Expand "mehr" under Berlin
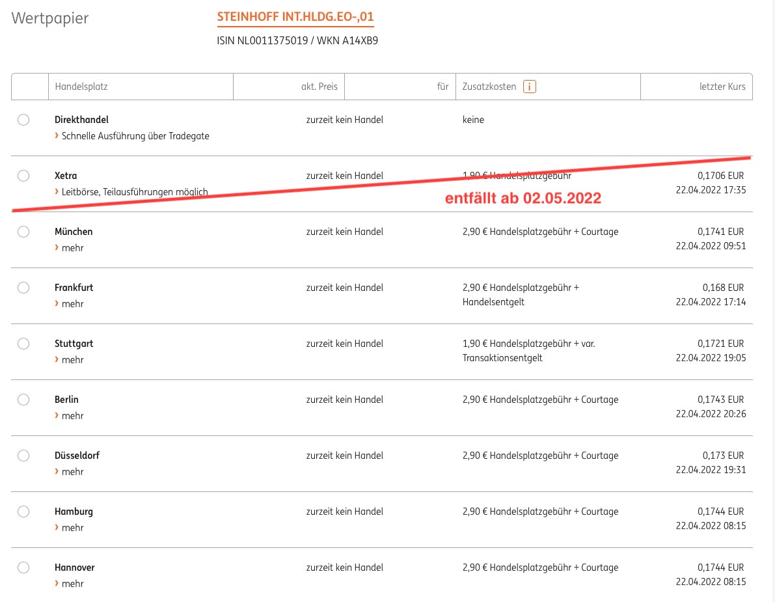This screenshot has width=775, height=602. click(72, 416)
